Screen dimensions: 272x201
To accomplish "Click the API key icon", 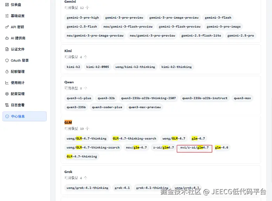I will click(x=7, y=27).
